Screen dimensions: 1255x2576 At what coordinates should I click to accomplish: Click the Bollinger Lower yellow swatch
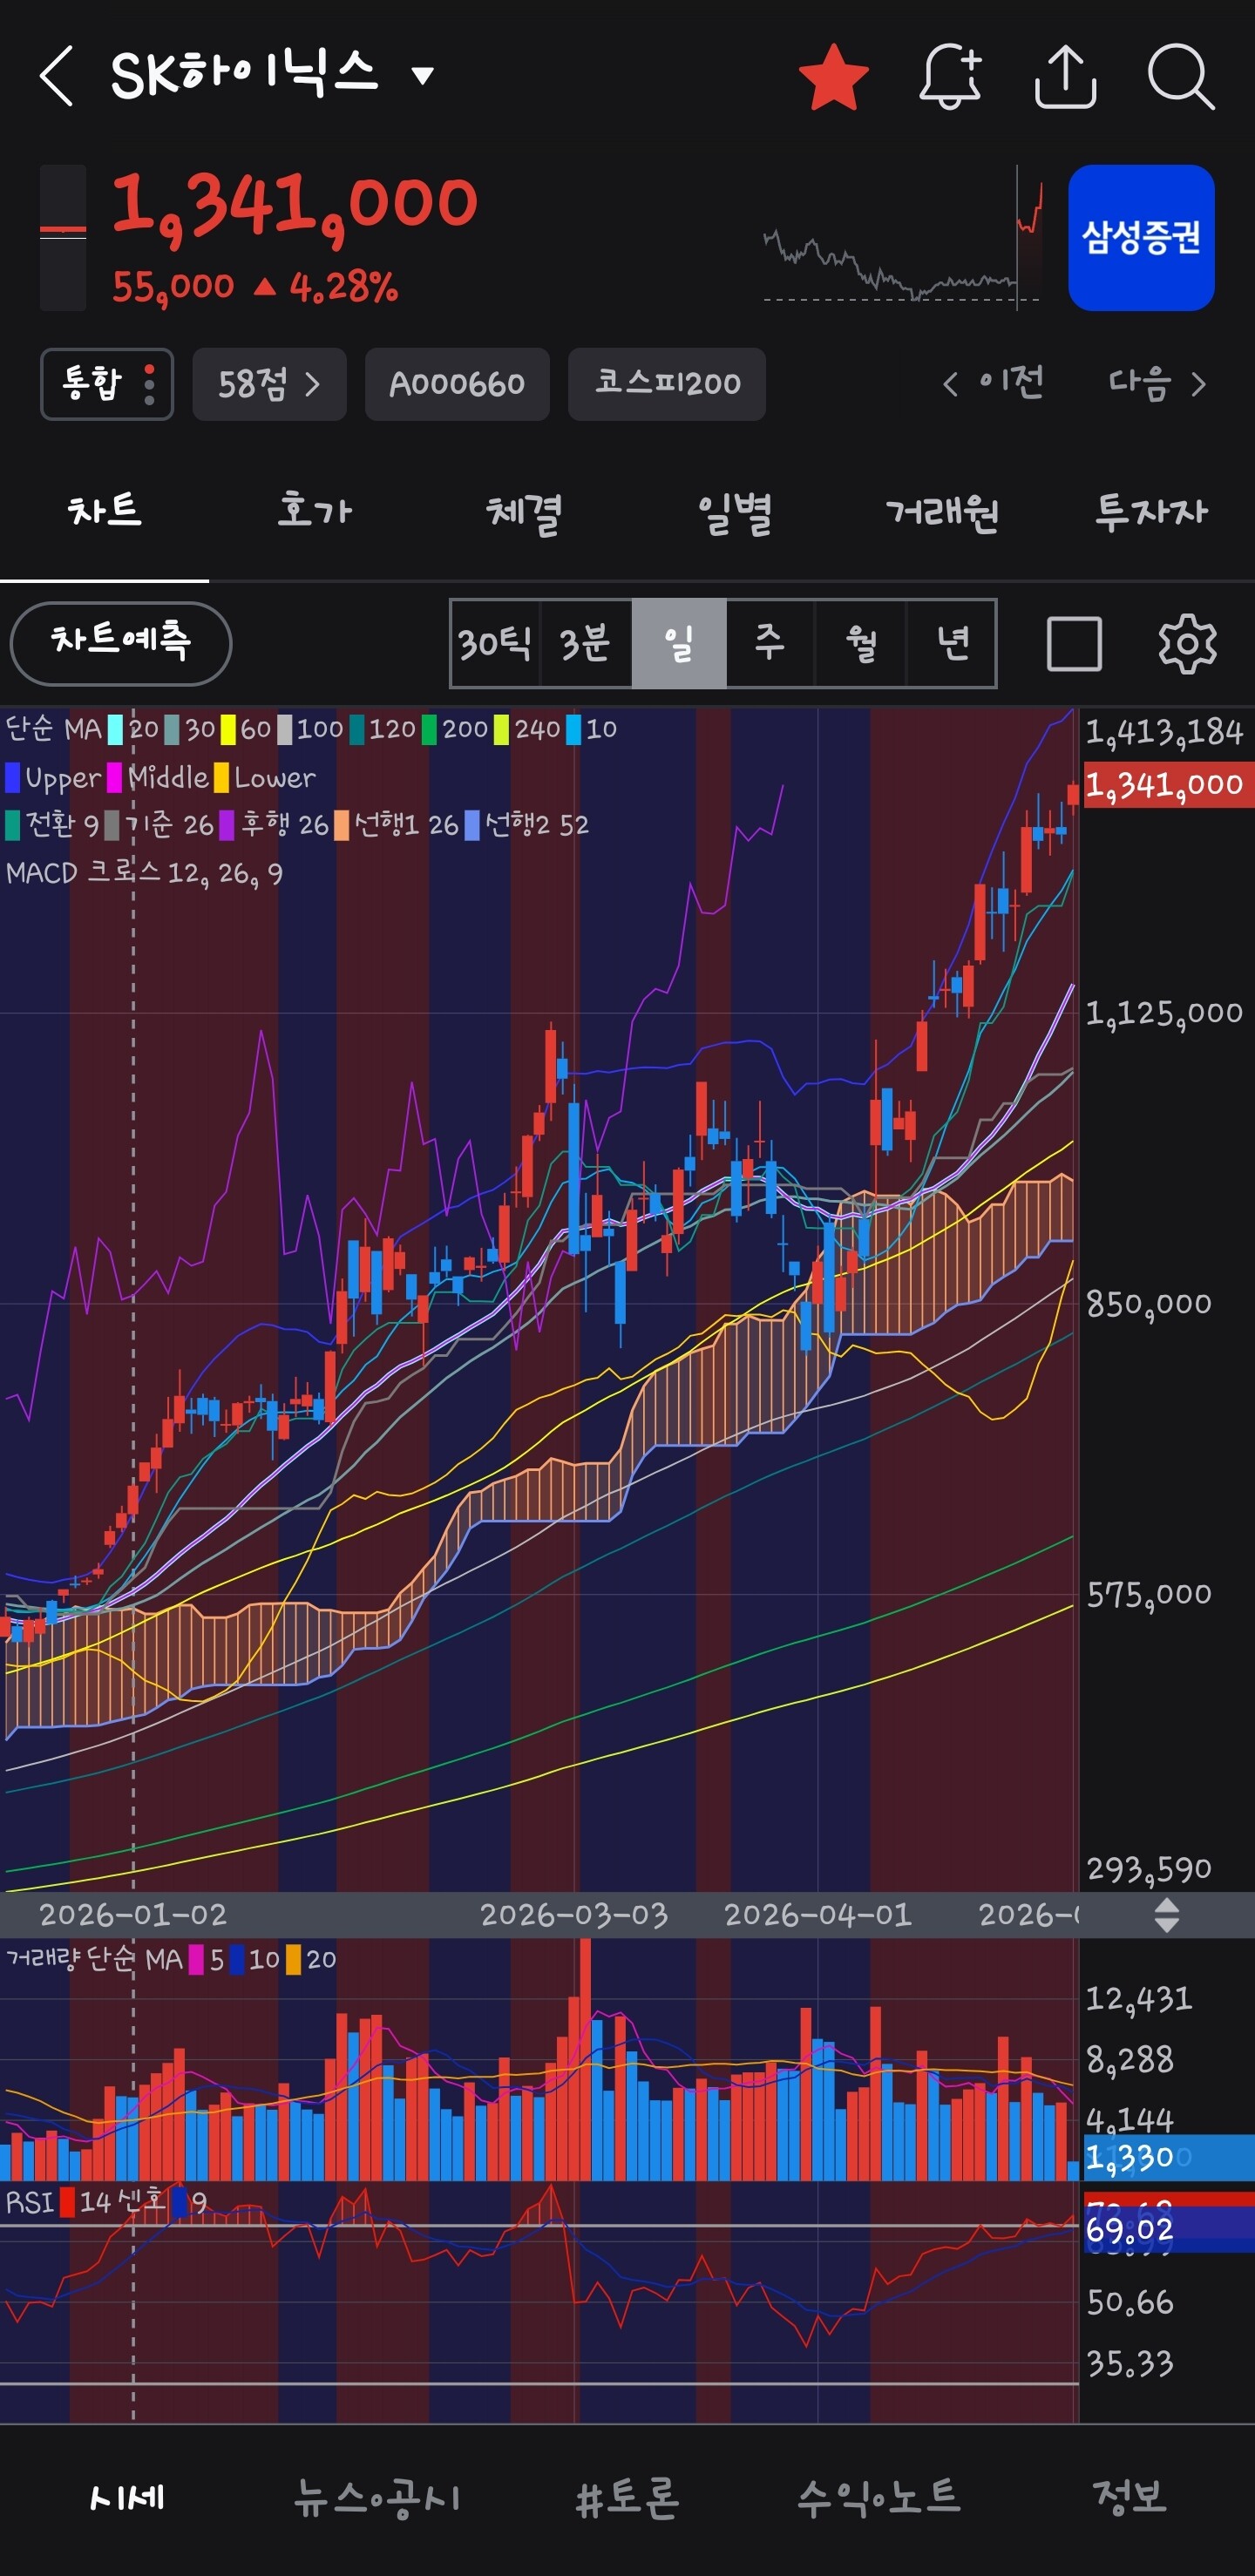(221, 777)
